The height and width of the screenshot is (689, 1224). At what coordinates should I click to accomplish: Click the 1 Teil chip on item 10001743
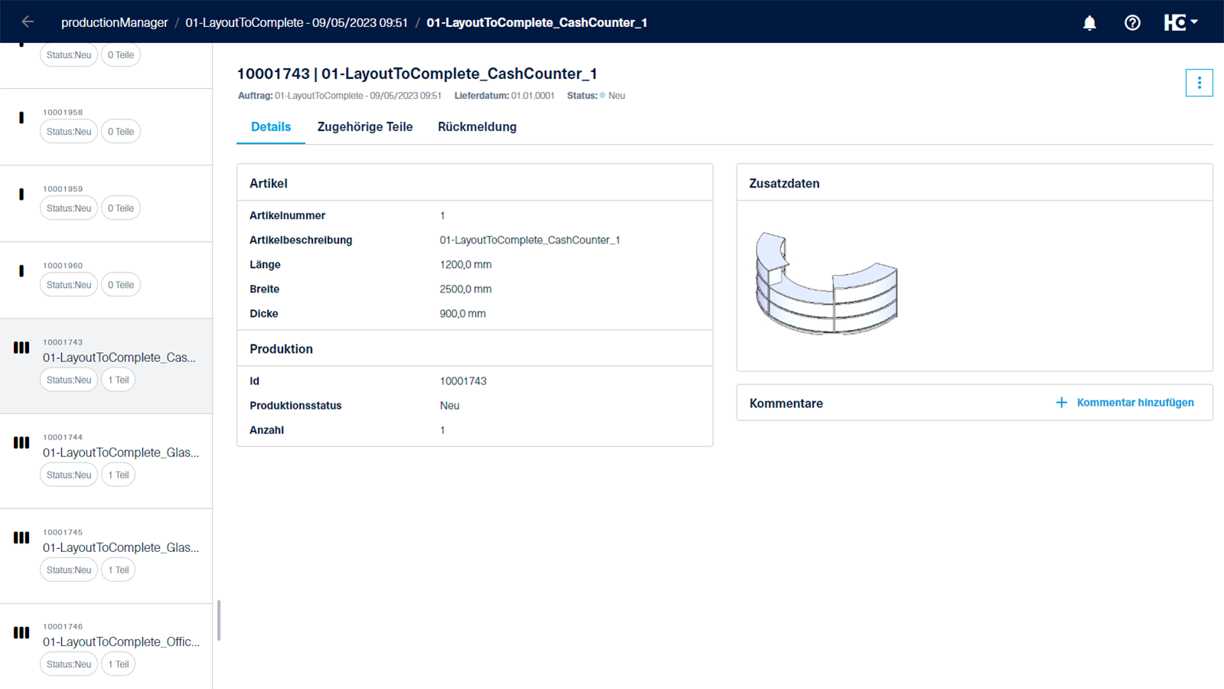(x=118, y=380)
